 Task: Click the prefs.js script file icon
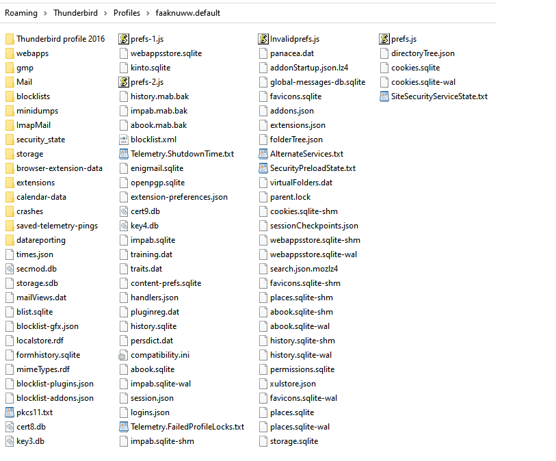pyautogui.click(x=384, y=39)
